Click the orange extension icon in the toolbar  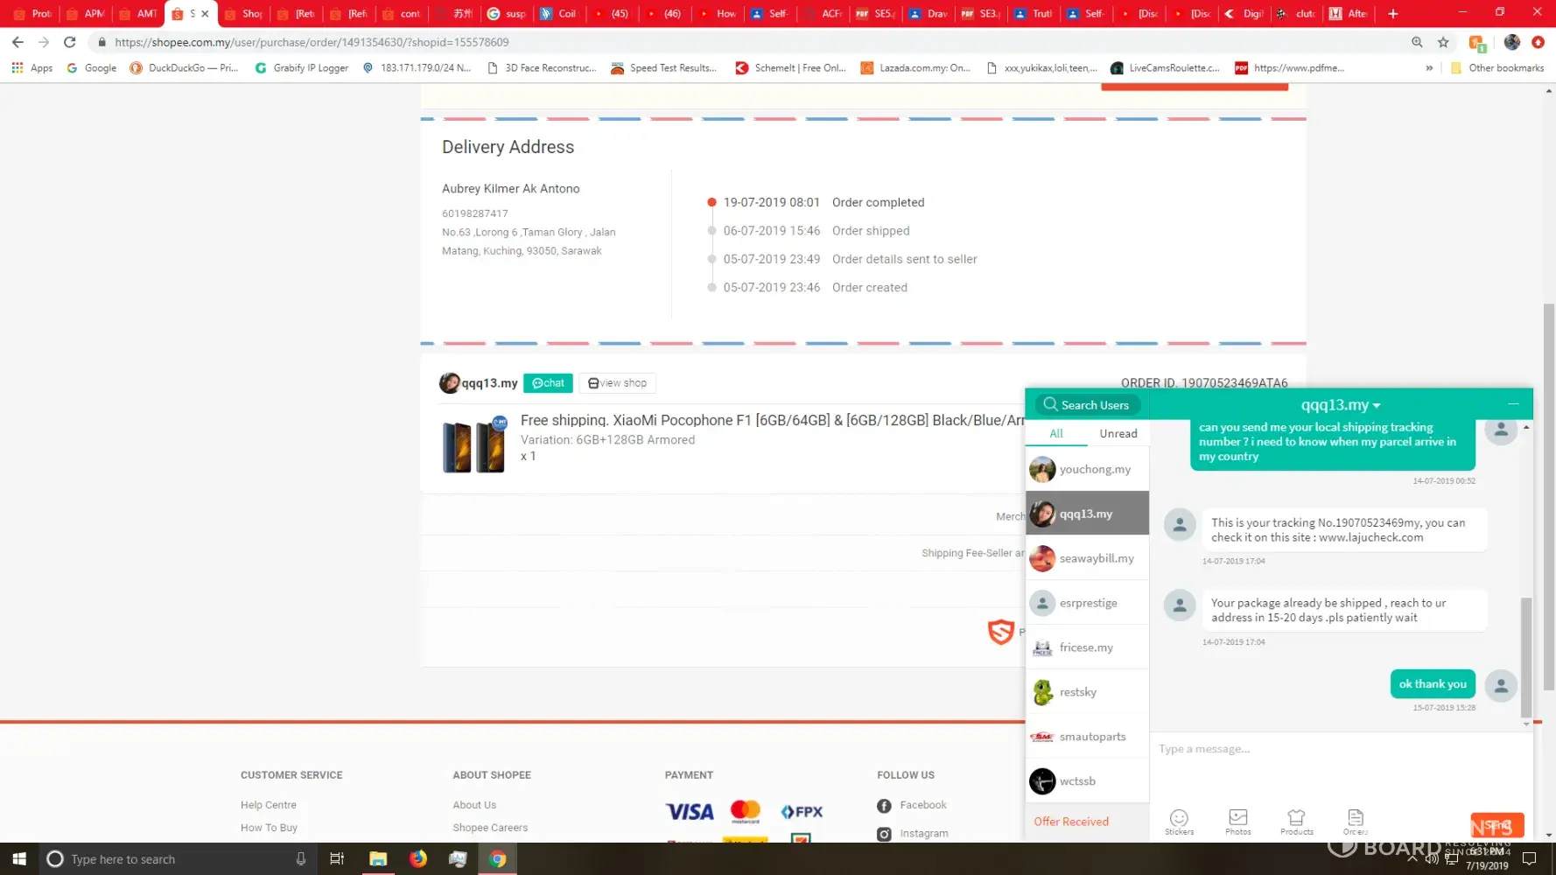[1476, 42]
